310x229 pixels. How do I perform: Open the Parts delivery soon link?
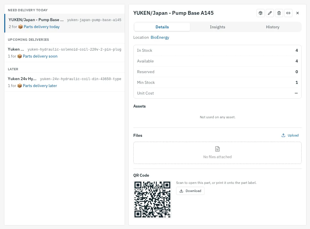(40, 56)
